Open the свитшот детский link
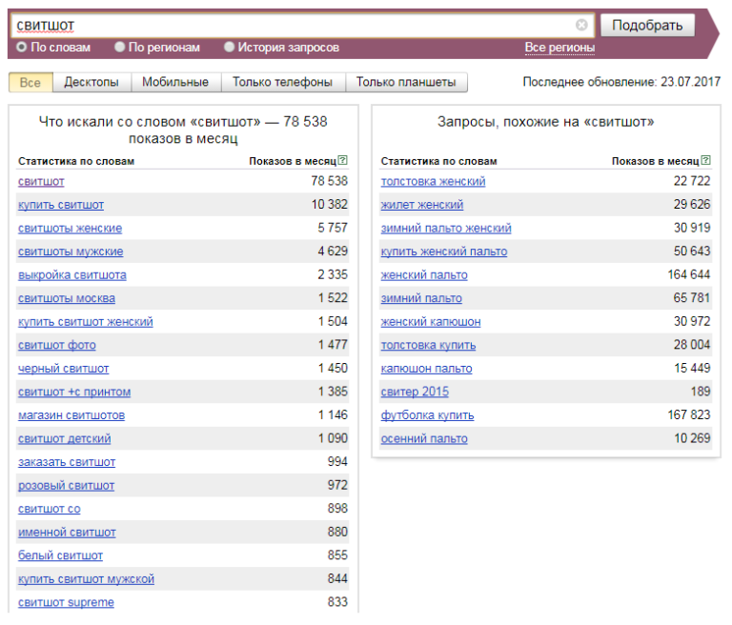732x625 pixels. [x=65, y=438]
